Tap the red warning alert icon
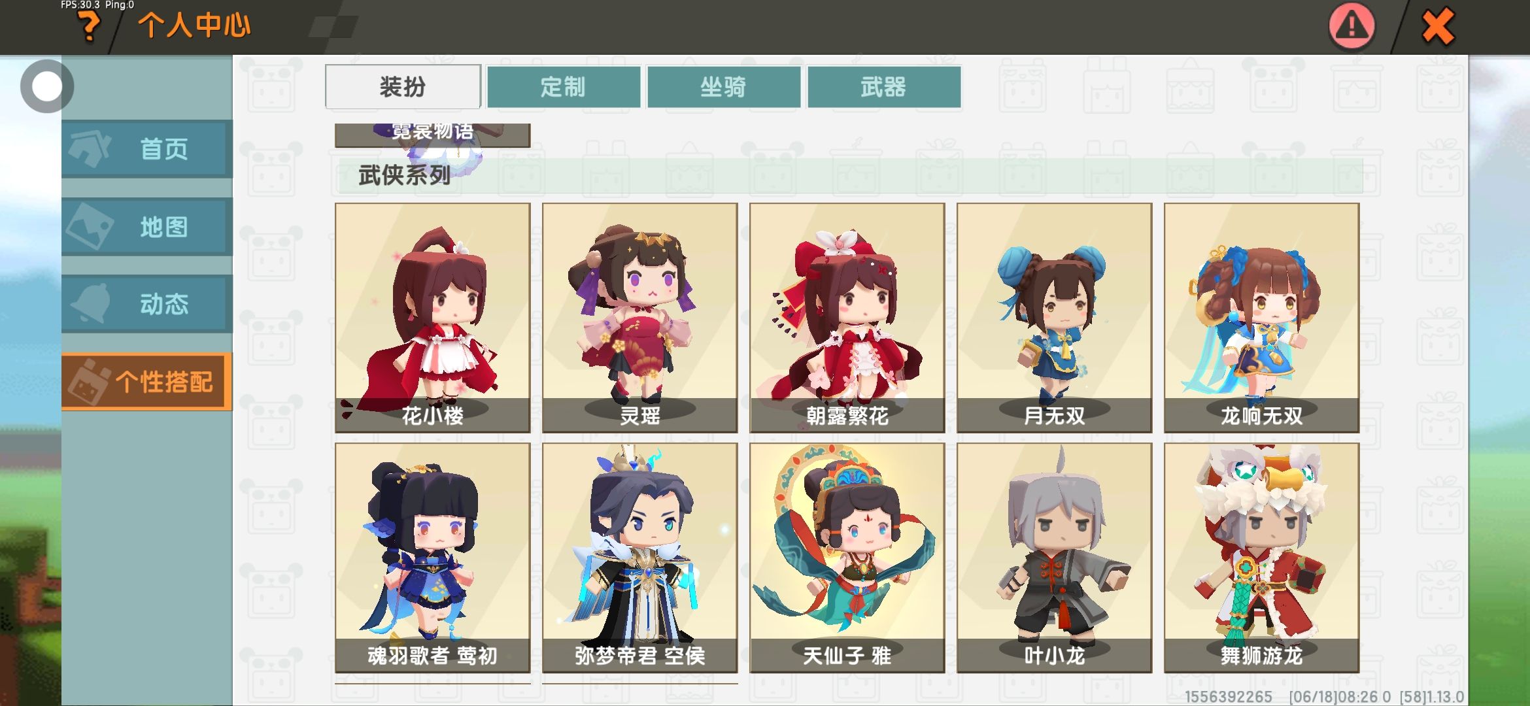This screenshot has width=1530, height=706. click(x=1351, y=26)
